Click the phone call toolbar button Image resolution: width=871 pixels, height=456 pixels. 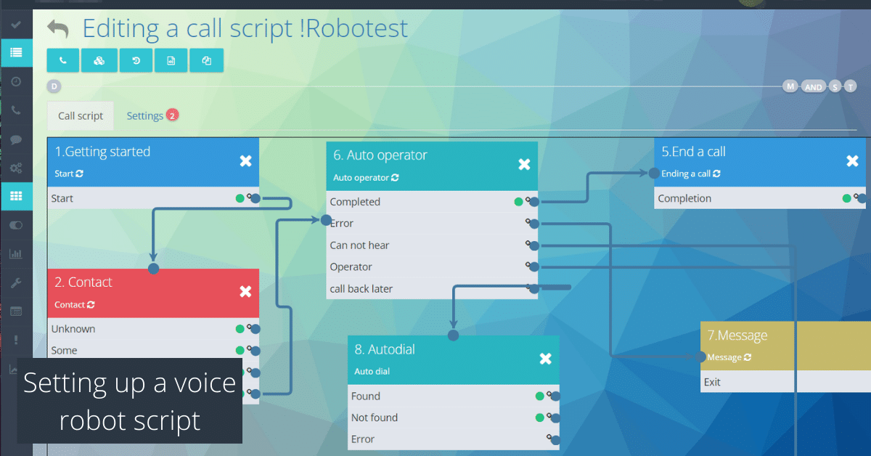63,61
